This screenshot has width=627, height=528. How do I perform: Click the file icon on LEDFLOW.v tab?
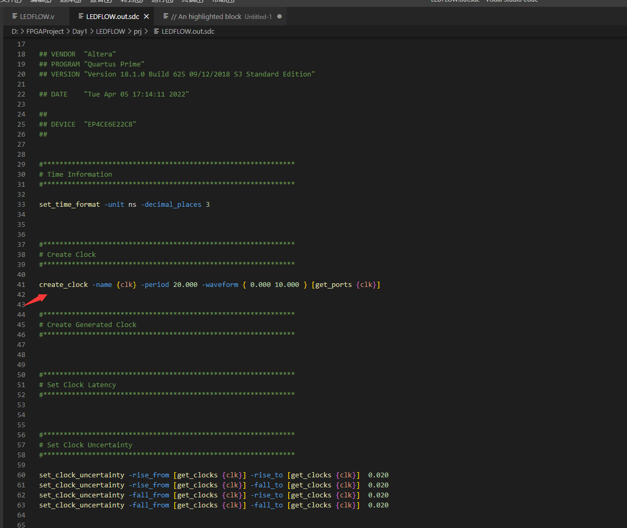tap(15, 17)
